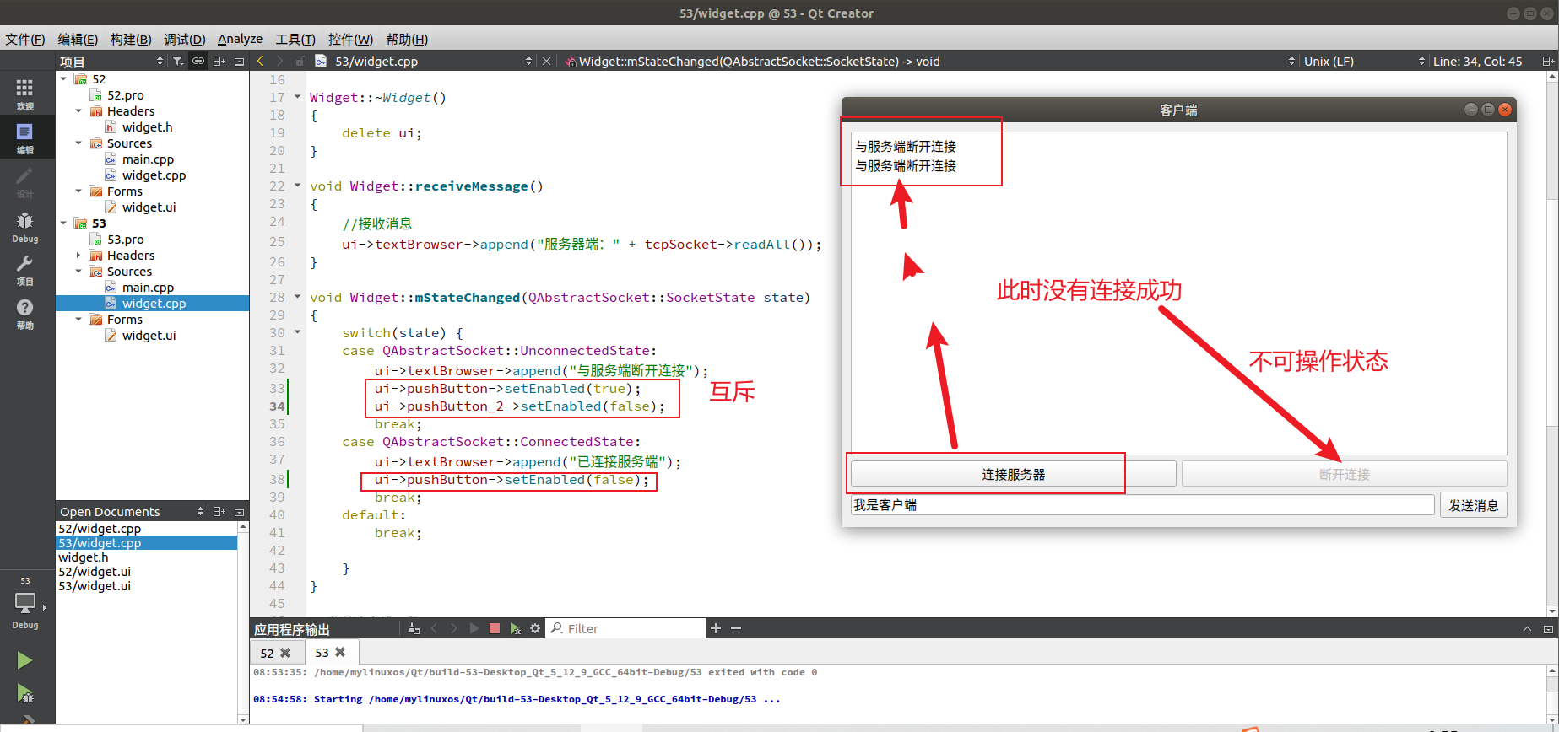Open the kit selector monitor icon for 53

click(x=25, y=604)
